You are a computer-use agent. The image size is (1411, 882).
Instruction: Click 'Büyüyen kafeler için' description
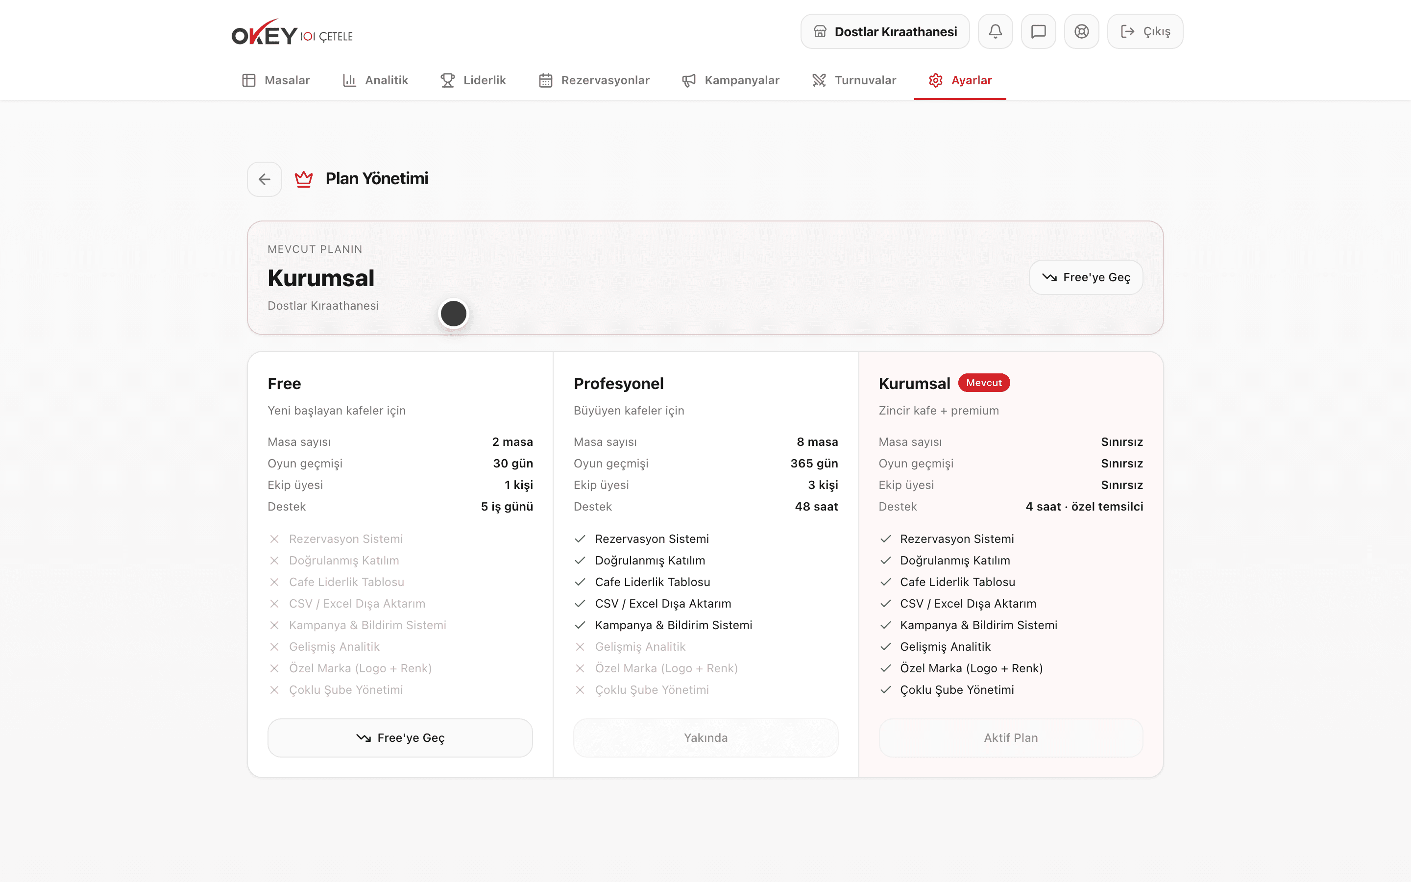tap(629, 411)
